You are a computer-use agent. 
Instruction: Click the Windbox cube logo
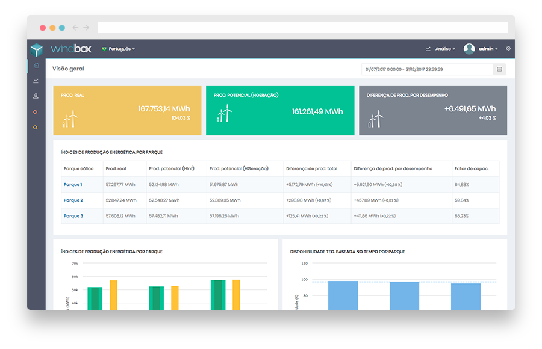[37, 49]
